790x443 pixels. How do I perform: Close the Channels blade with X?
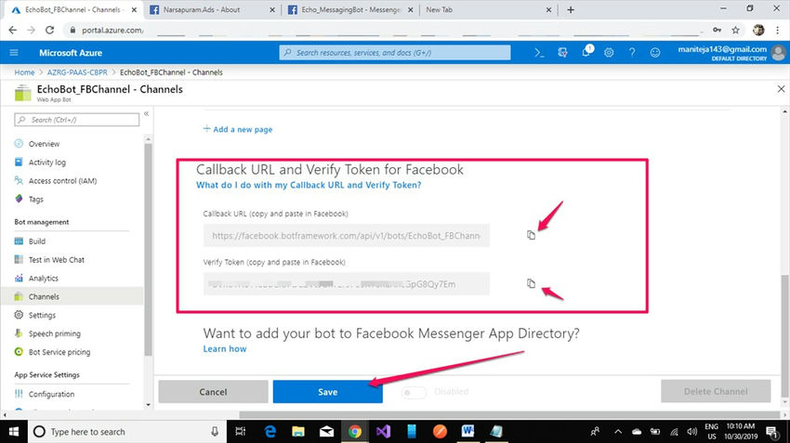(781, 89)
